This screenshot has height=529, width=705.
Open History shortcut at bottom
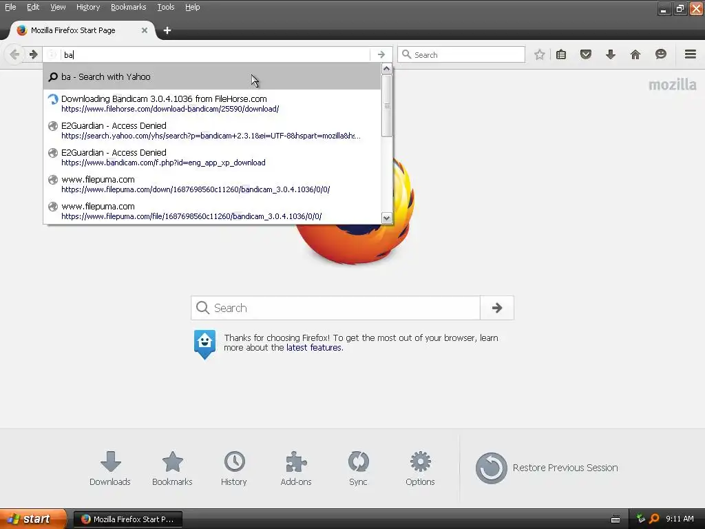(x=234, y=468)
